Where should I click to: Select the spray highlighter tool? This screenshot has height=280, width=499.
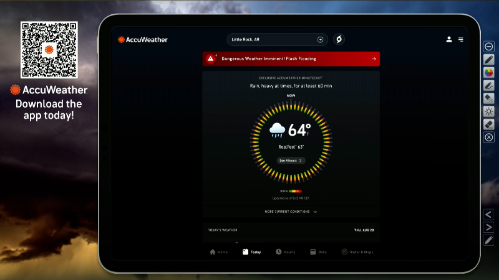click(x=489, y=98)
